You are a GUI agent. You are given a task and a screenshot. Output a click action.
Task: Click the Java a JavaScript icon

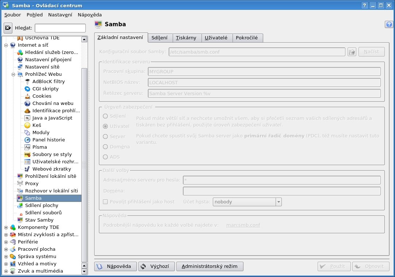point(27,118)
